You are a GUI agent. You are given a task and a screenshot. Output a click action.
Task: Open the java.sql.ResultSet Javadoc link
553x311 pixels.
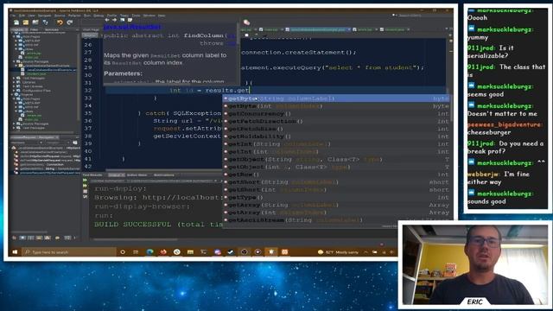132,27
